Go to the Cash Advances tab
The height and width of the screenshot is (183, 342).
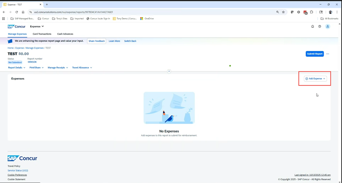point(65,34)
